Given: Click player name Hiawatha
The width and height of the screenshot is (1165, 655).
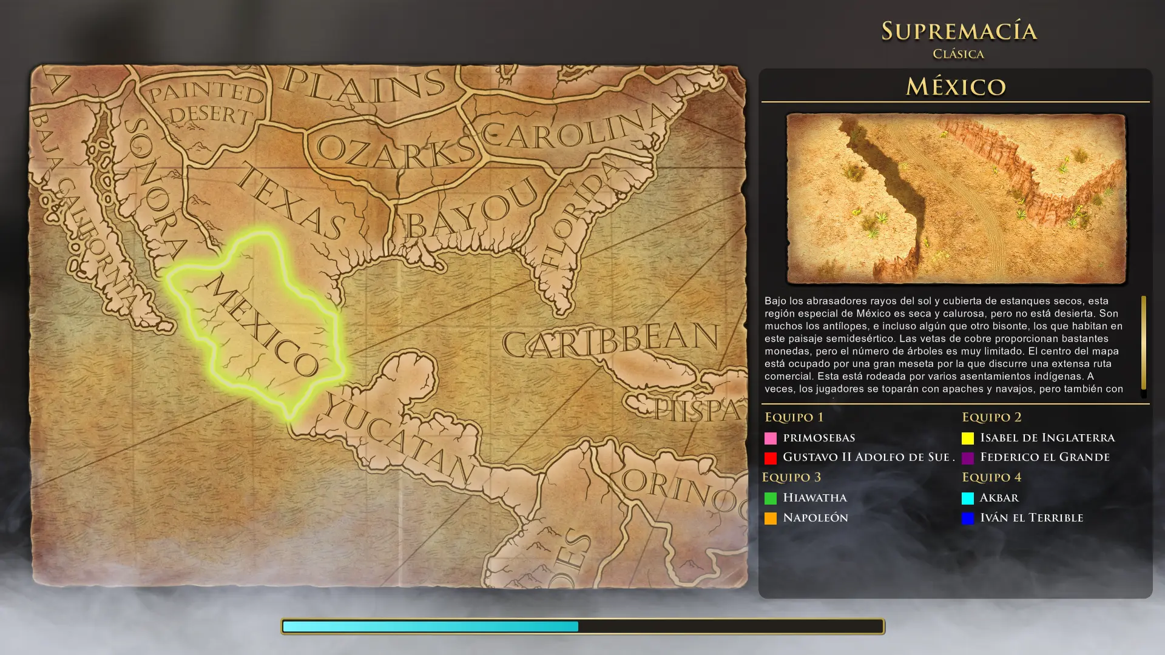Looking at the screenshot, I should click(x=815, y=498).
